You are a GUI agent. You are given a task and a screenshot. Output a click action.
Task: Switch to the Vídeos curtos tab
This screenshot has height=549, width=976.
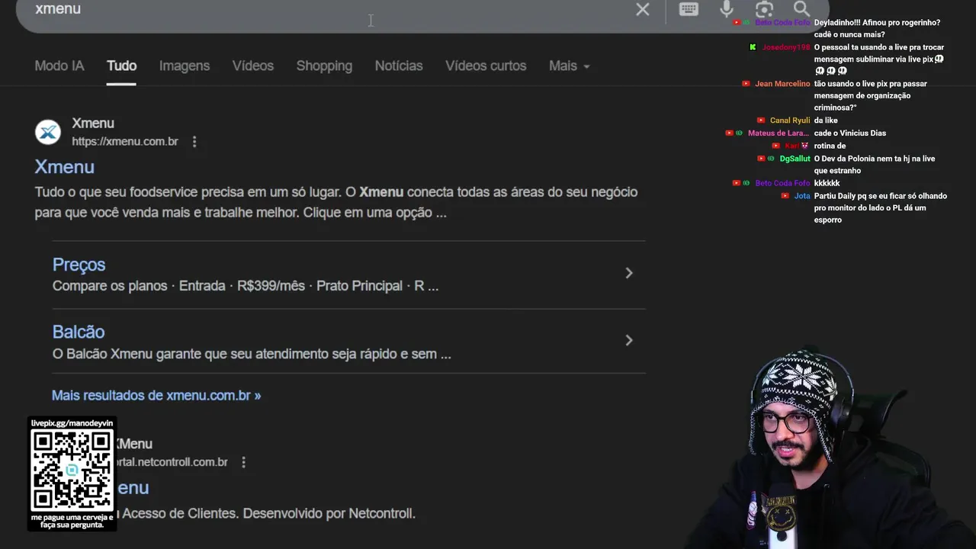pyautogui.click(x=486, y=66)
